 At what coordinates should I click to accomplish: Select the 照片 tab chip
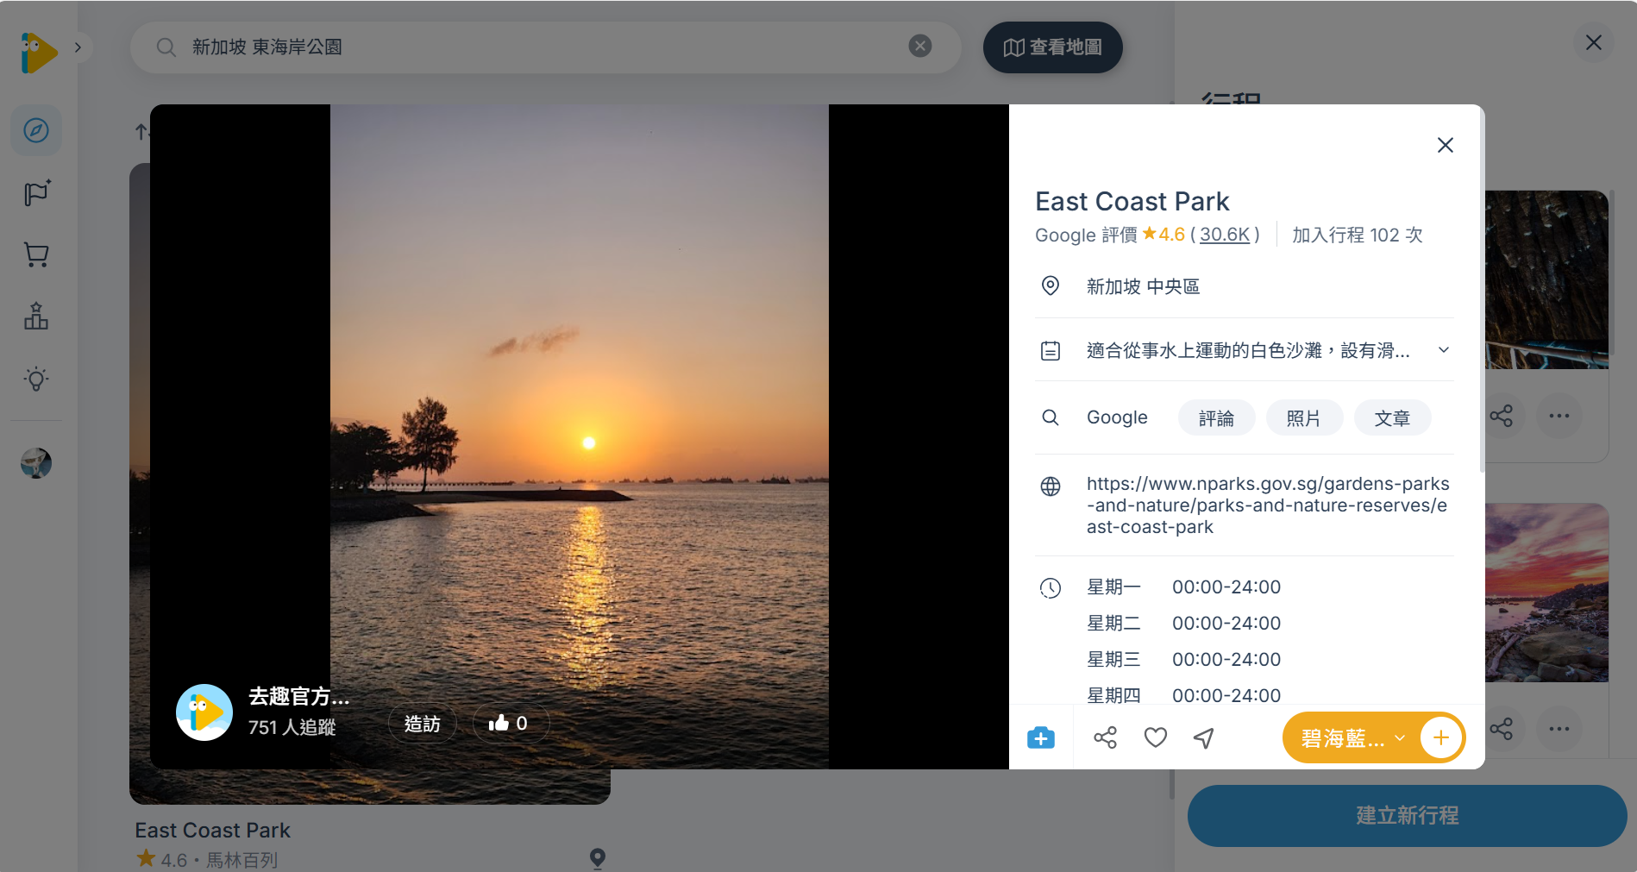[x=1304, y=418]
